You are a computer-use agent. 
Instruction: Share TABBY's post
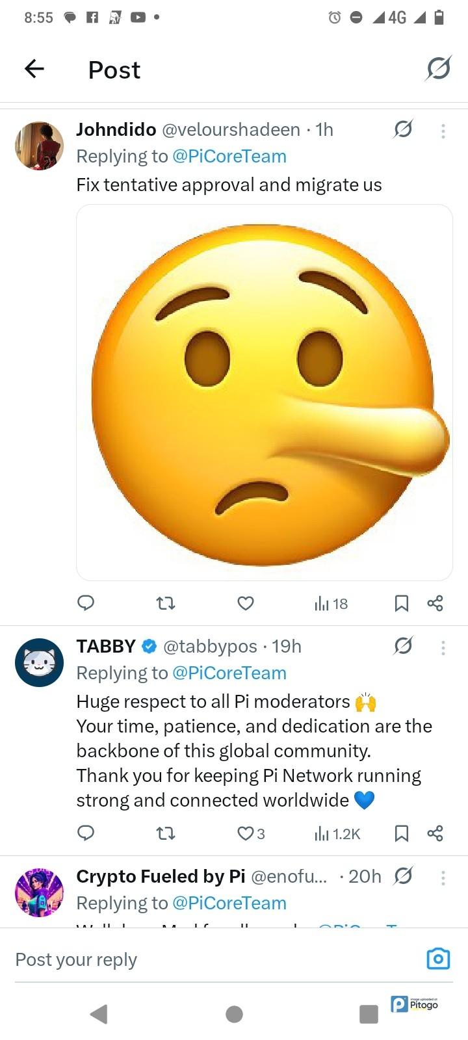(435, 833)
